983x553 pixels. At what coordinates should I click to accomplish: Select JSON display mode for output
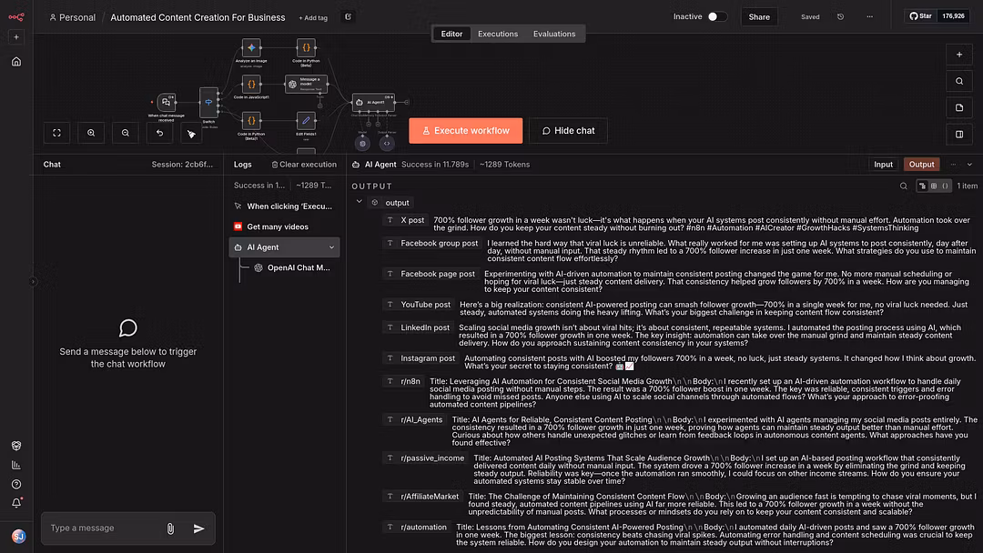[945, 186]
